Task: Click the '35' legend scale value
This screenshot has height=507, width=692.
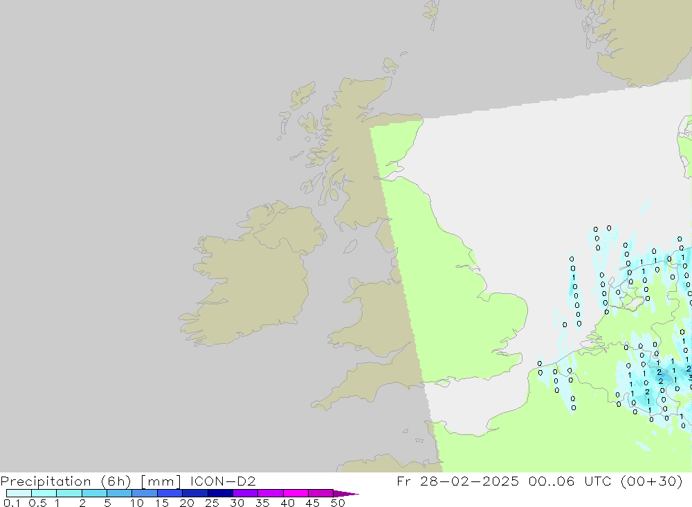Action: coord(262,503)
